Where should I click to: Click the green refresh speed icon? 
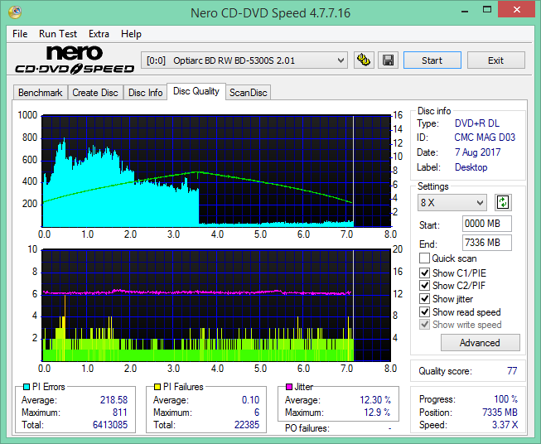tap(503, 202)
